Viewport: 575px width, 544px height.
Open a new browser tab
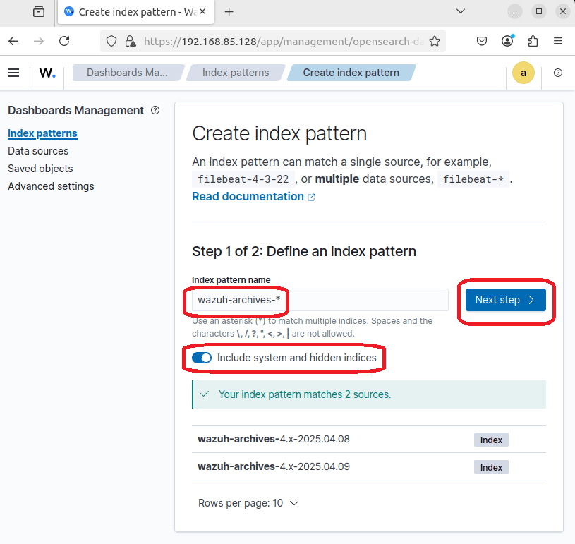coord(229,11)
